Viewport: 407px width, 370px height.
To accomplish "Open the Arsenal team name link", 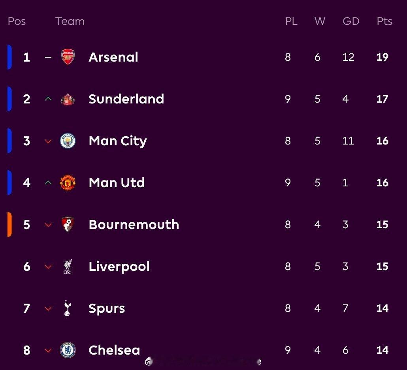I will click(x=113, y=57).
